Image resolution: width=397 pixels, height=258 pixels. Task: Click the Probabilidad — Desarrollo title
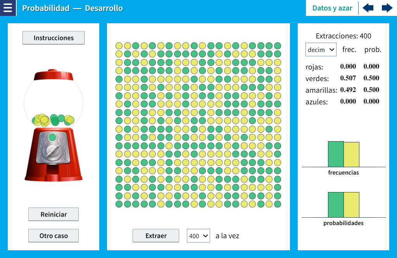72,8
